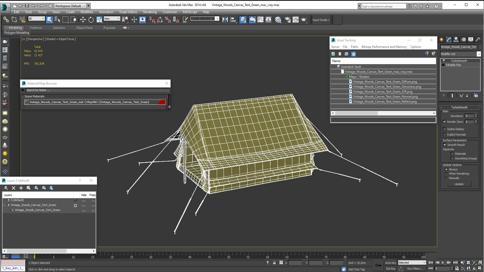
Task: Select the Move tool in main toolbar
Action: [83, 20]
